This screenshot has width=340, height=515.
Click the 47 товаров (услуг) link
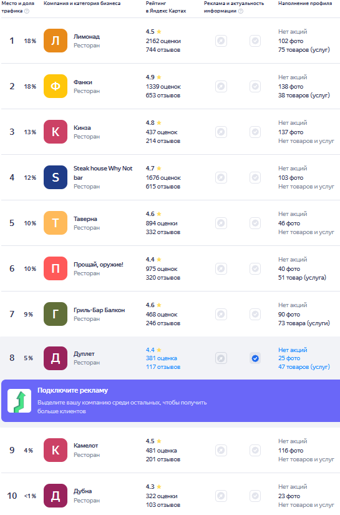(x=304, y=367)
